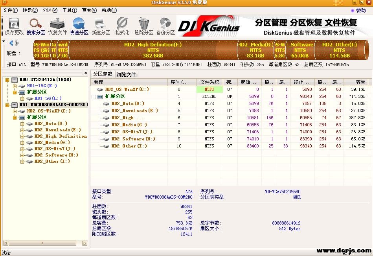
Task: Click the 搜索分区 search partition icon
Action: [x=36, y=26]
